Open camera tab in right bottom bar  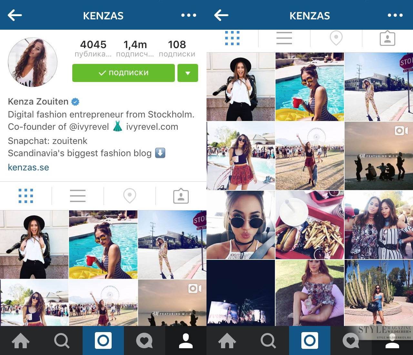click(310, 340)
